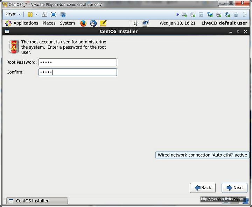Go back to the previous installer step
This screenshot has height=207, width=252.
point(203,188)
